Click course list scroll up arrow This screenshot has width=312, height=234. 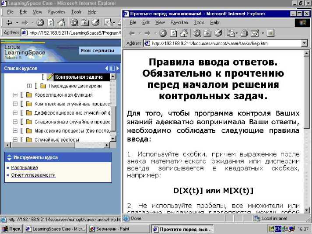tap(113, 77)
